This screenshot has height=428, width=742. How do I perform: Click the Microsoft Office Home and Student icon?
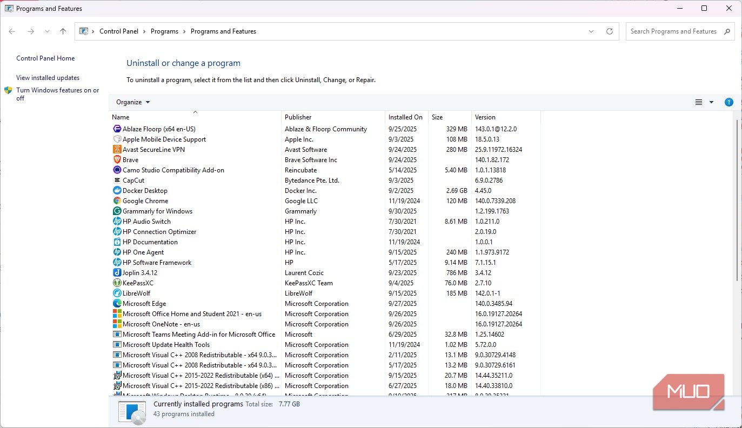(117, 314)
